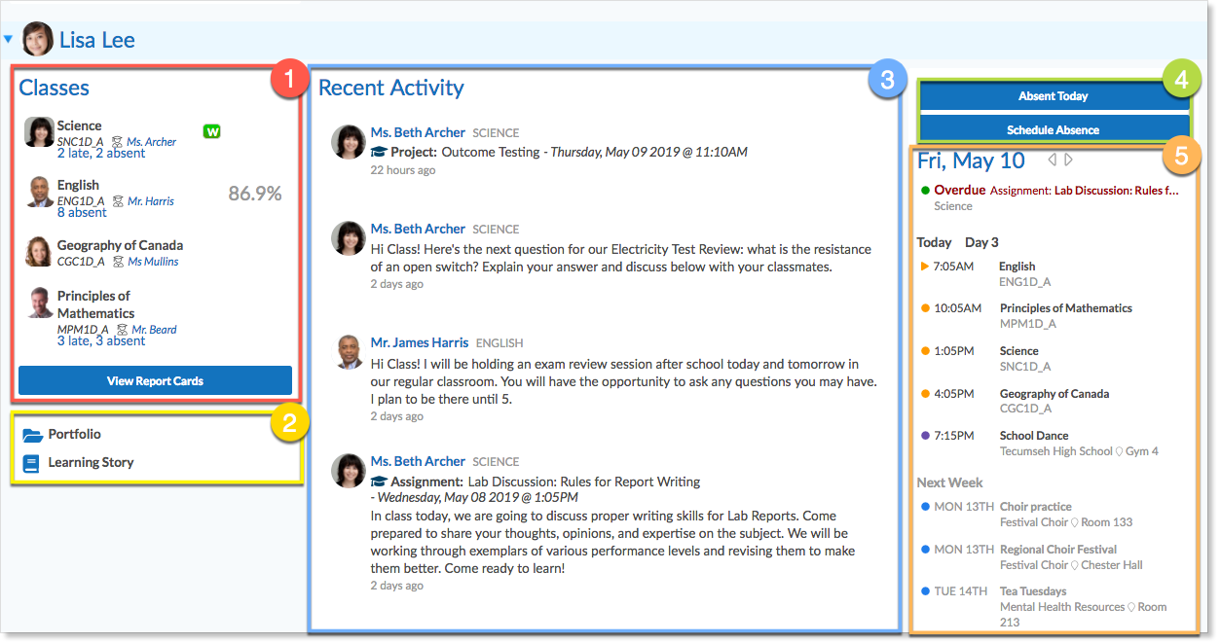1221x643 pixels.
Task: Click the Absent Today button
Action: click(x=1053, y=96)
